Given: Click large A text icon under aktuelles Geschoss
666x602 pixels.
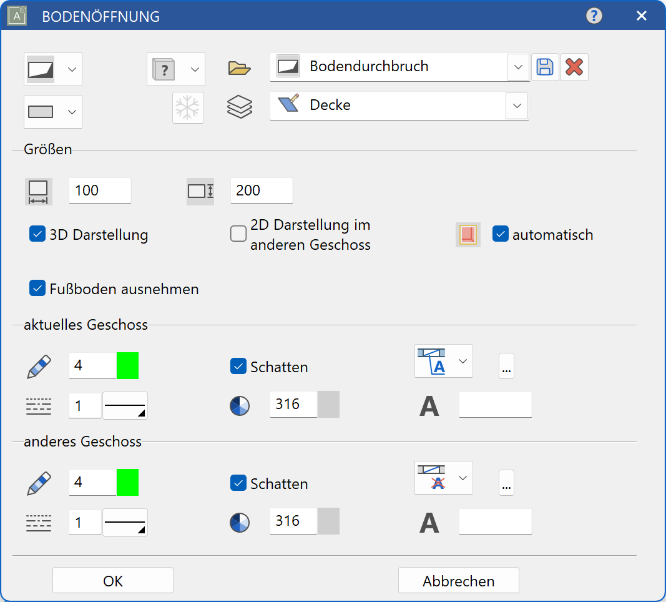Looking at the screenshot, I should click(x=429, y=406).
